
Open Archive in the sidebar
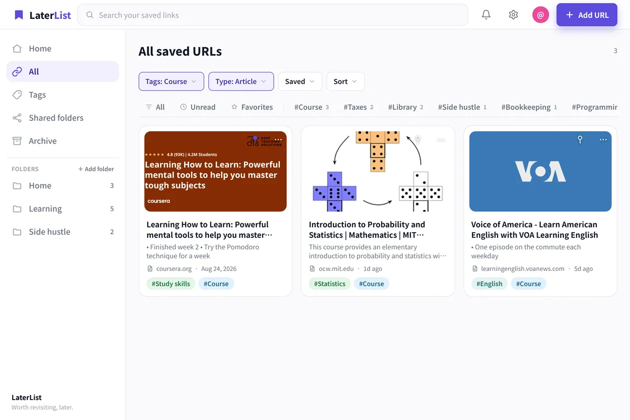(x=62, y=141)
